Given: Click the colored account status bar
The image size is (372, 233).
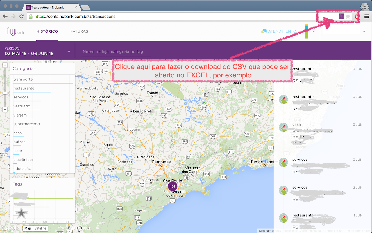Looking at the screenshot, I should (307, 32).
